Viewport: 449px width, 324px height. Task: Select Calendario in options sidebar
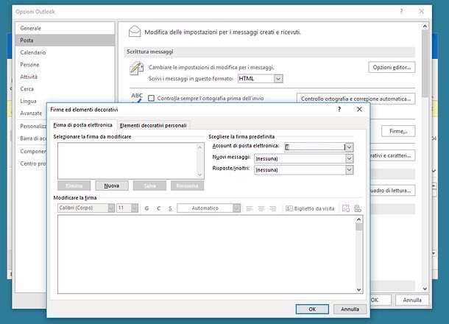point(65,52)
